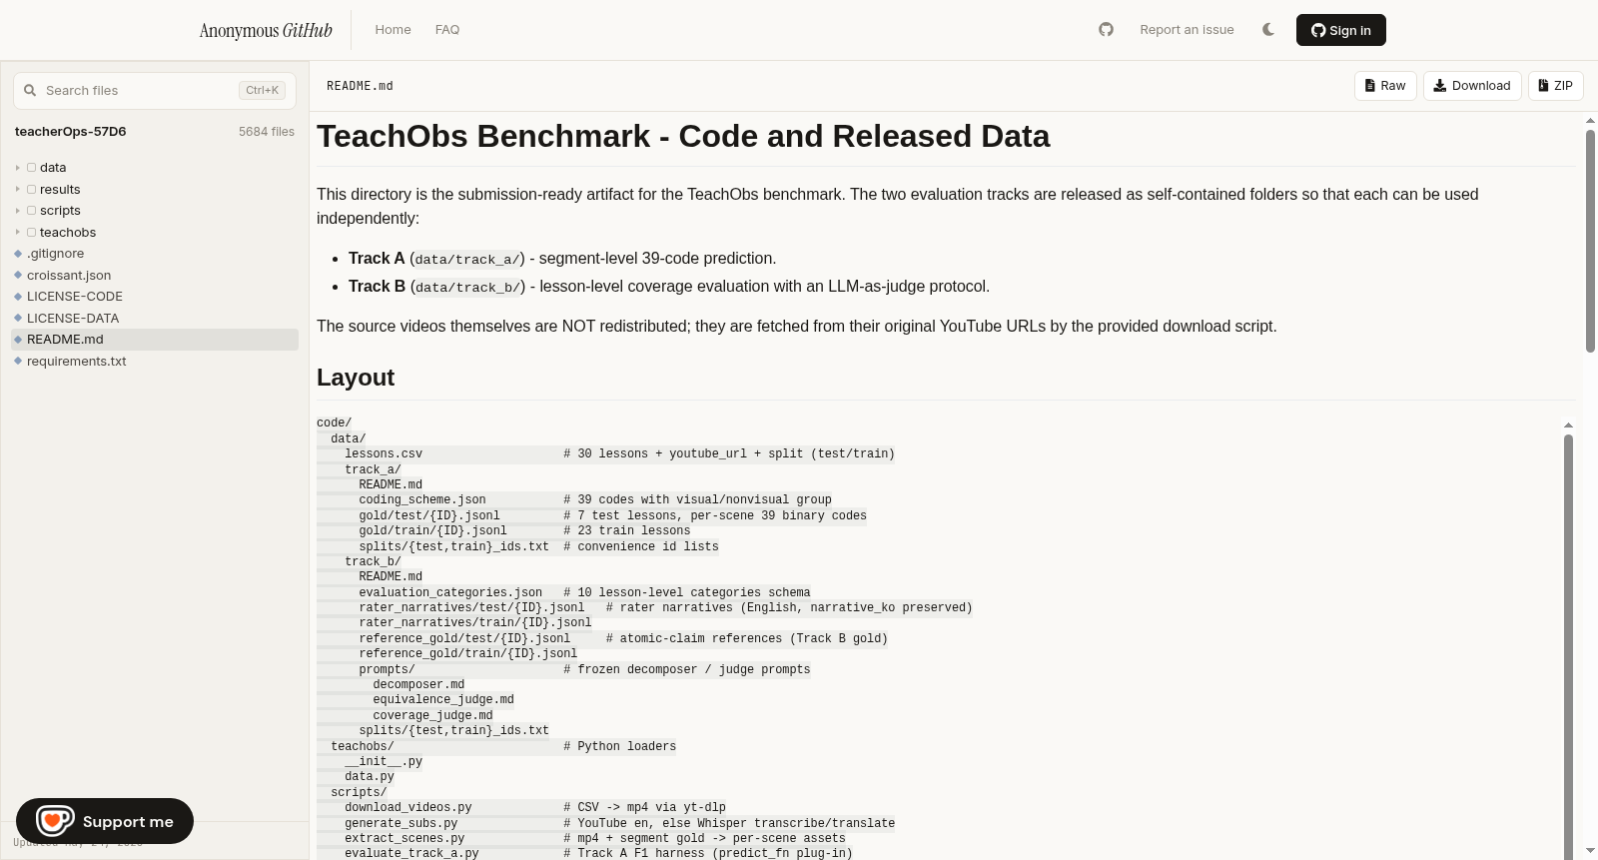Open the .gitignore file
This screenshot has width=1598, height=860.
click(x=55, y=254)
